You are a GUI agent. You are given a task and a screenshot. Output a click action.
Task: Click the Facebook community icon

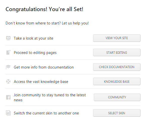(8, 97)
